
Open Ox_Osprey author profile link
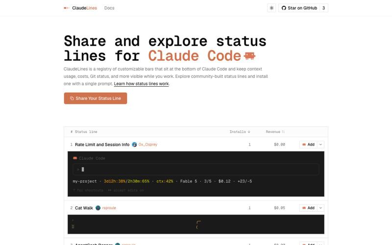point(148,145)
